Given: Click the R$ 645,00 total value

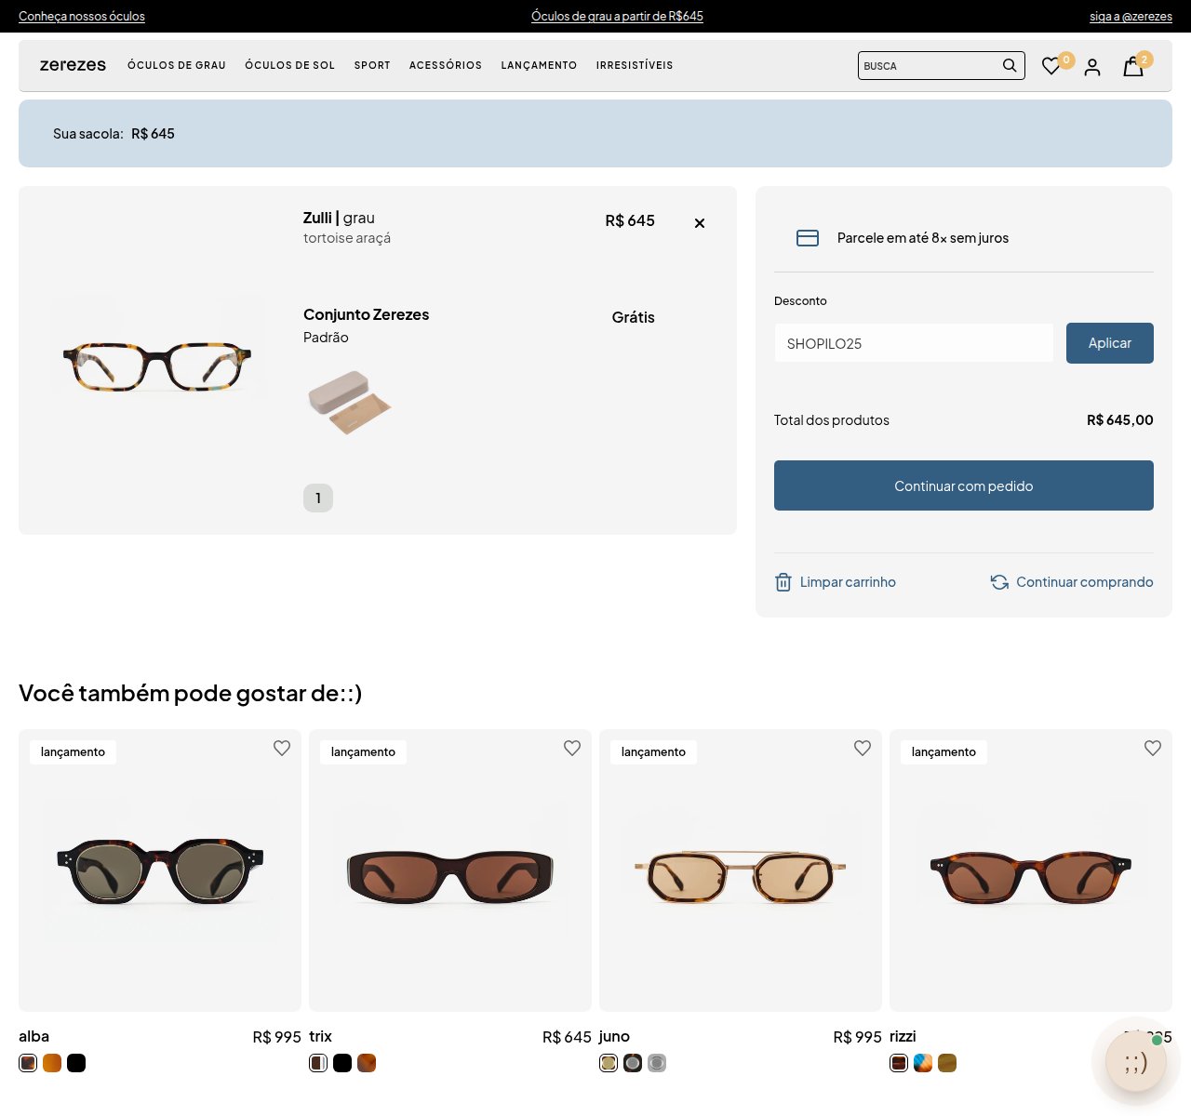Looking at the screenshot, I should [1120, 420].
